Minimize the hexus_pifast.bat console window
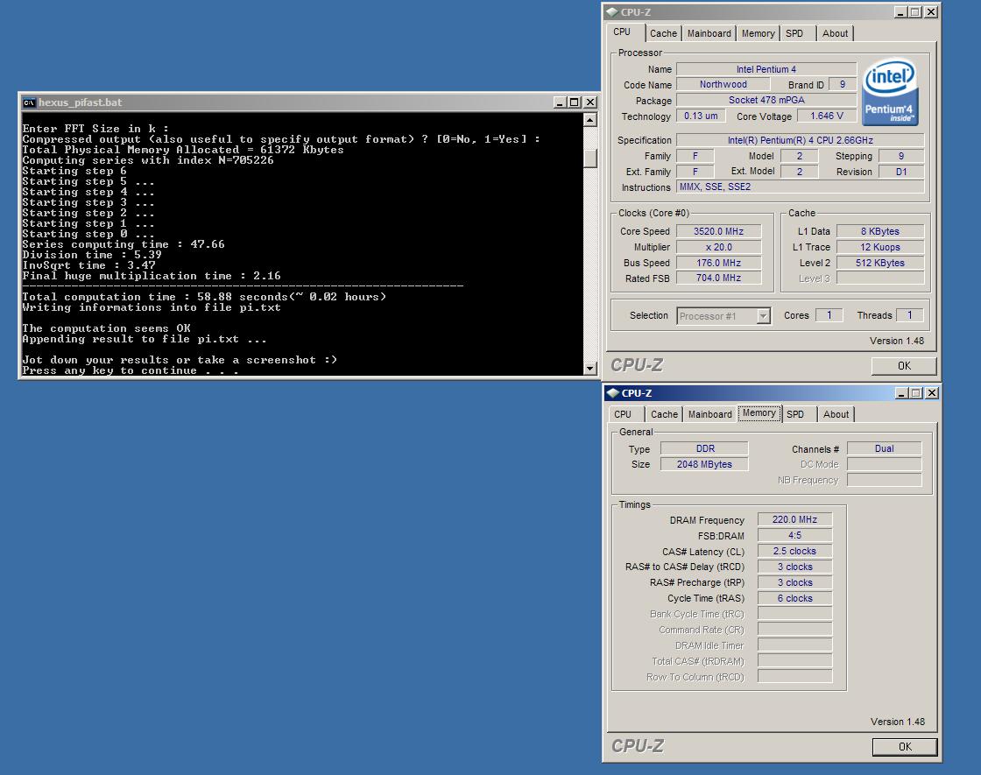981x775 pixels. pyautogui.click(x=560, y=102)
